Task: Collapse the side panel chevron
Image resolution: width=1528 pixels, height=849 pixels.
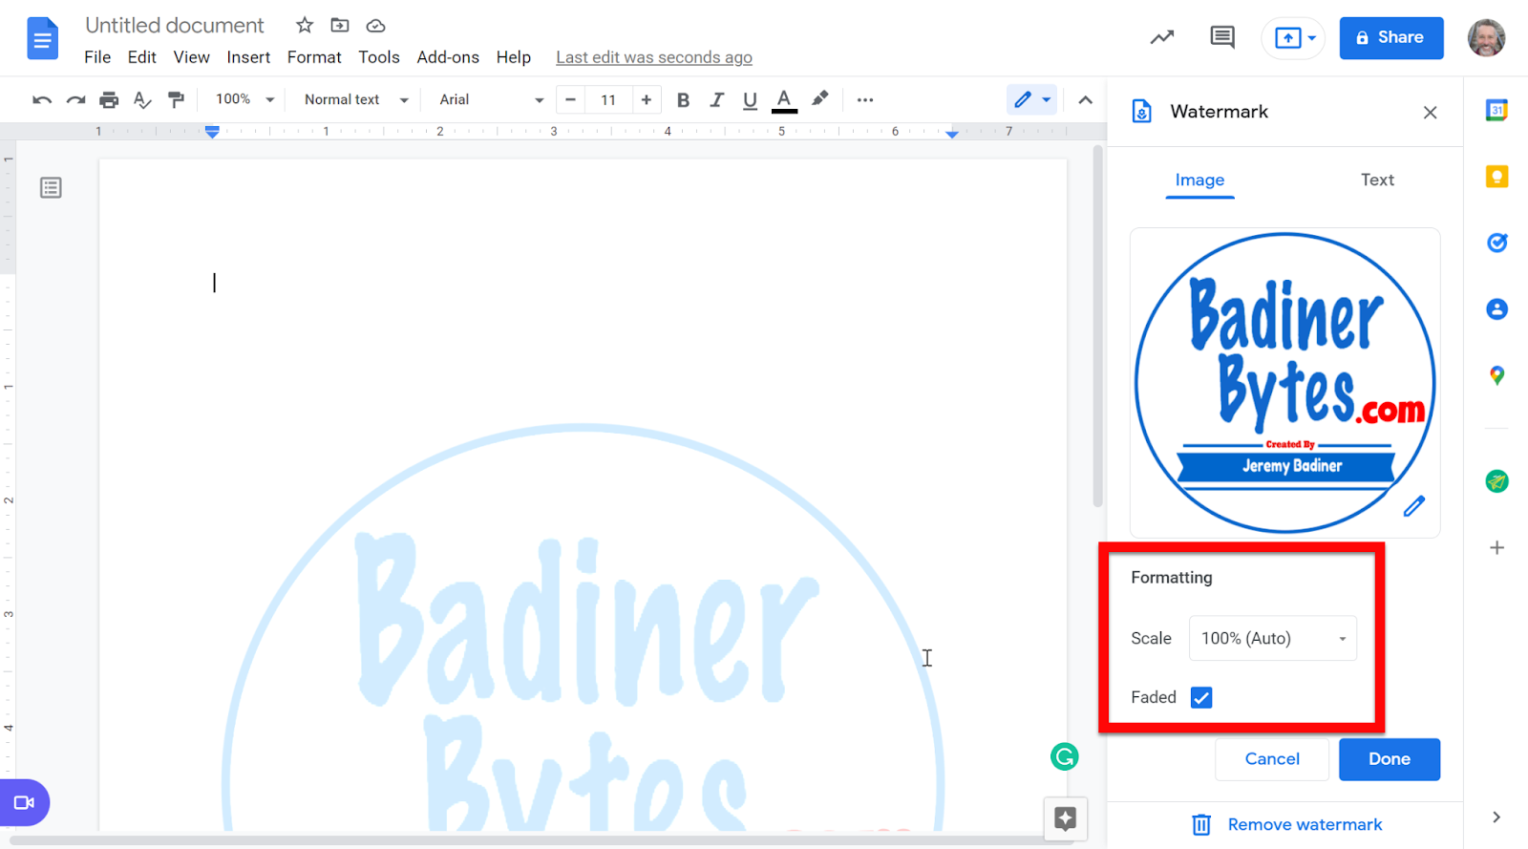Action: 1496,817
